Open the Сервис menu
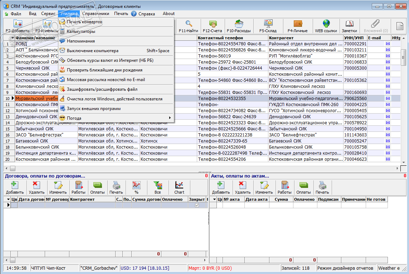This screenshot has height=274, width=409. click(48, 14)
